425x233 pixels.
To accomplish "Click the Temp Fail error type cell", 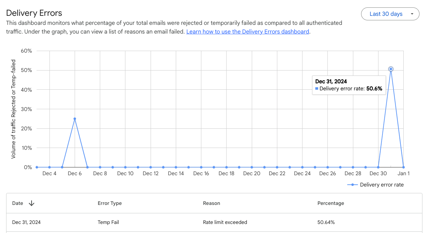I will click(x=108, y=222).
